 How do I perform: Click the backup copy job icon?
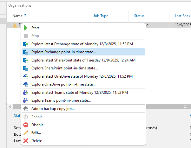click(x=26, y=109)
